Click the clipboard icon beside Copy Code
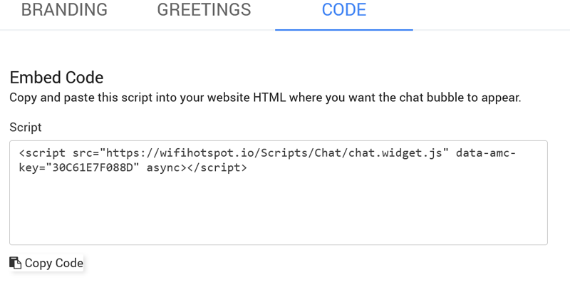The height and width of the screenshot is (285, 570). pyautogui.click(x=15, y=263)
